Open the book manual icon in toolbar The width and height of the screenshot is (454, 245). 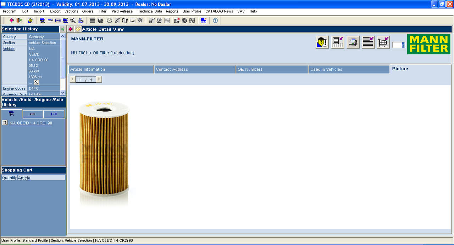tap(140, 20)
